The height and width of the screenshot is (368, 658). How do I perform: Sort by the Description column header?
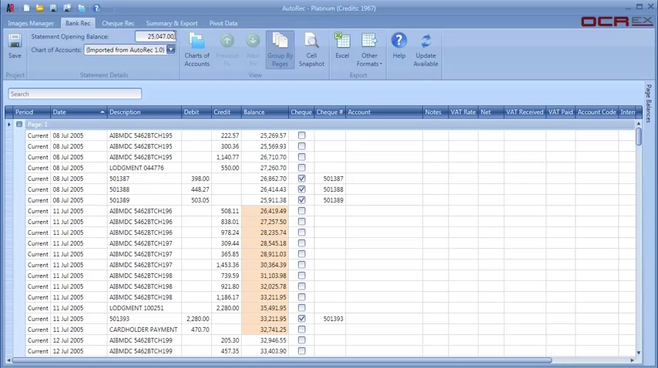(x=144, y=112)
